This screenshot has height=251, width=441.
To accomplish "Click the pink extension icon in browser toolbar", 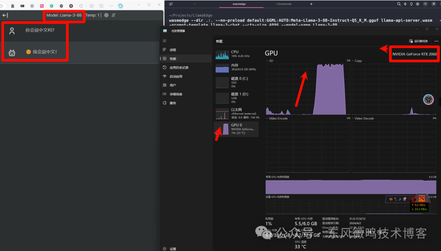I will 42,6.
